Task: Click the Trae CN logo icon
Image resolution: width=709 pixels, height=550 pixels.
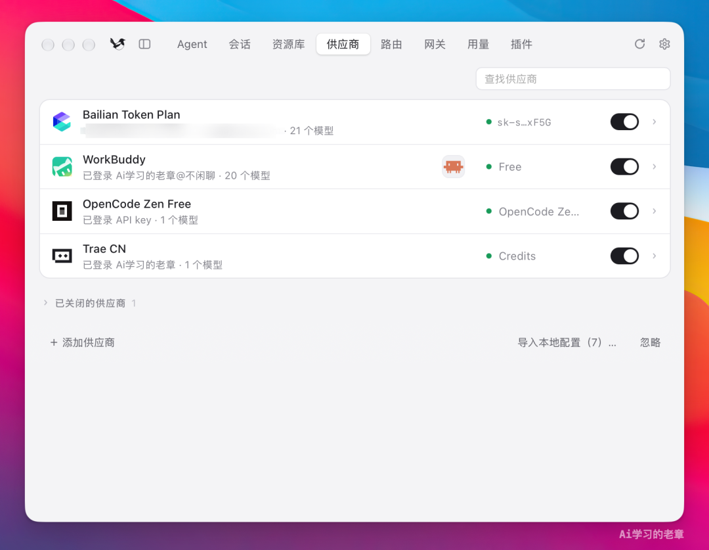Action: pyautogui.click(x=62, y=256)
